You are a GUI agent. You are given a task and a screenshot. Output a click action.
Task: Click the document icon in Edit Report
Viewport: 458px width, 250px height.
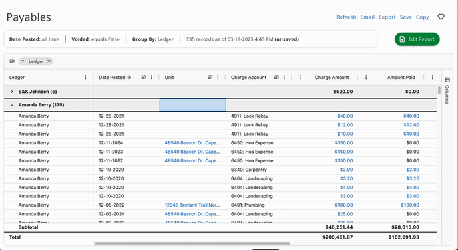click(402, 39)
